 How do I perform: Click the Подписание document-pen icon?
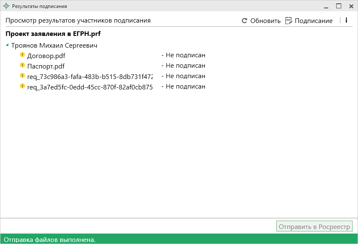pos(288,20)
